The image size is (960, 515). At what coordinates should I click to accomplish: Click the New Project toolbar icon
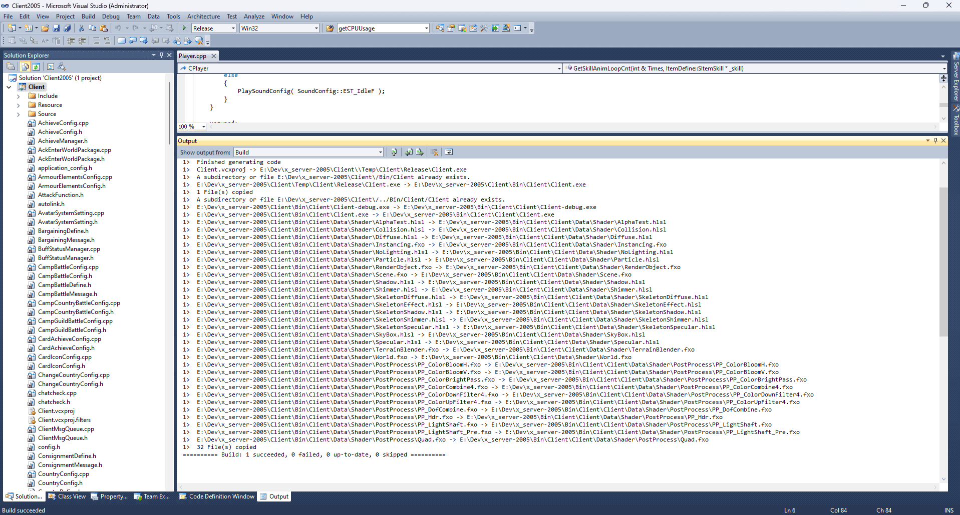pyautogui.click(x=11, y=28)
